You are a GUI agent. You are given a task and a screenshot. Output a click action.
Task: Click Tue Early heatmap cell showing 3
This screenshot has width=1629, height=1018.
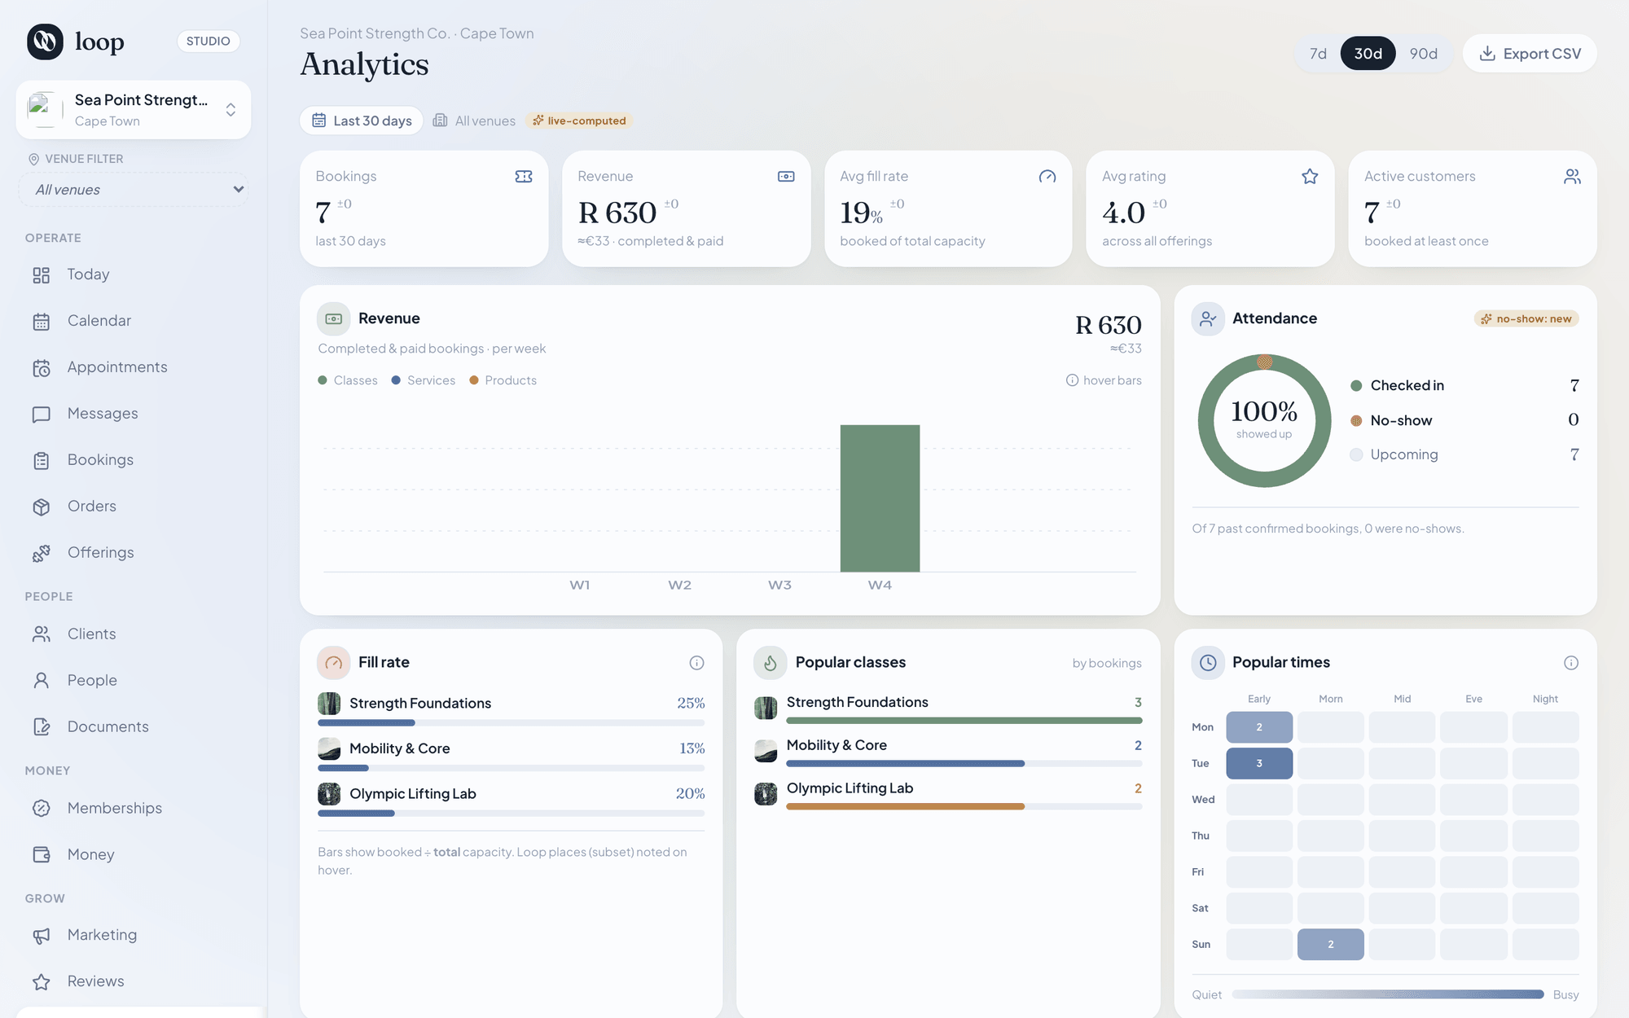coord(1259,764)
